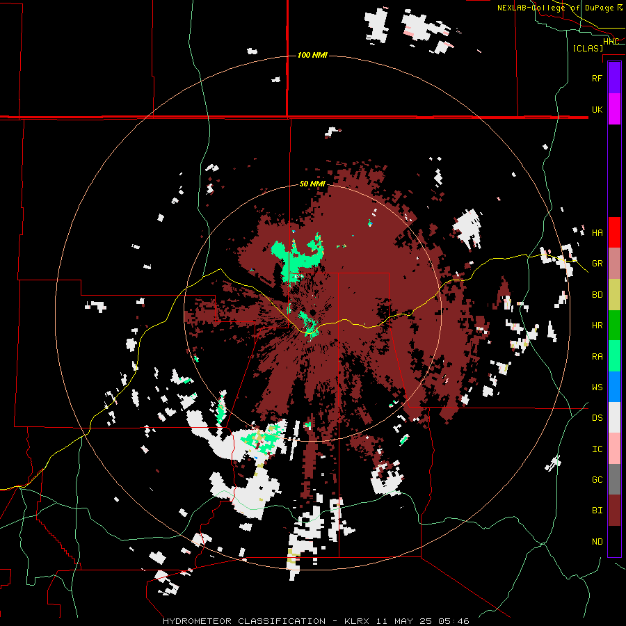Click the dark red BI legend swatch
This screenshot has height=626, width=626.
614,511
